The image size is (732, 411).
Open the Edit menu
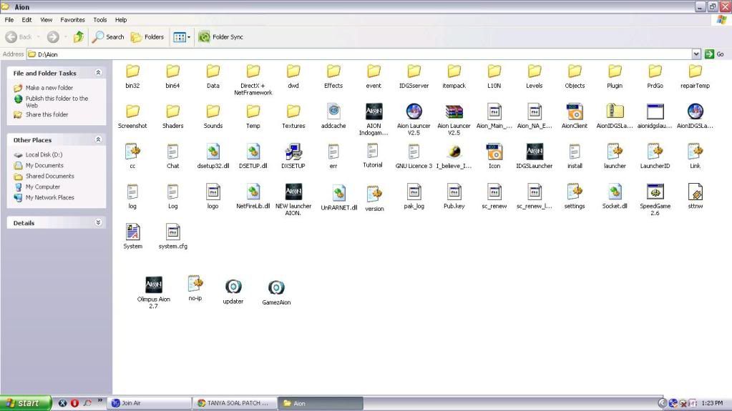click(26, 20)
